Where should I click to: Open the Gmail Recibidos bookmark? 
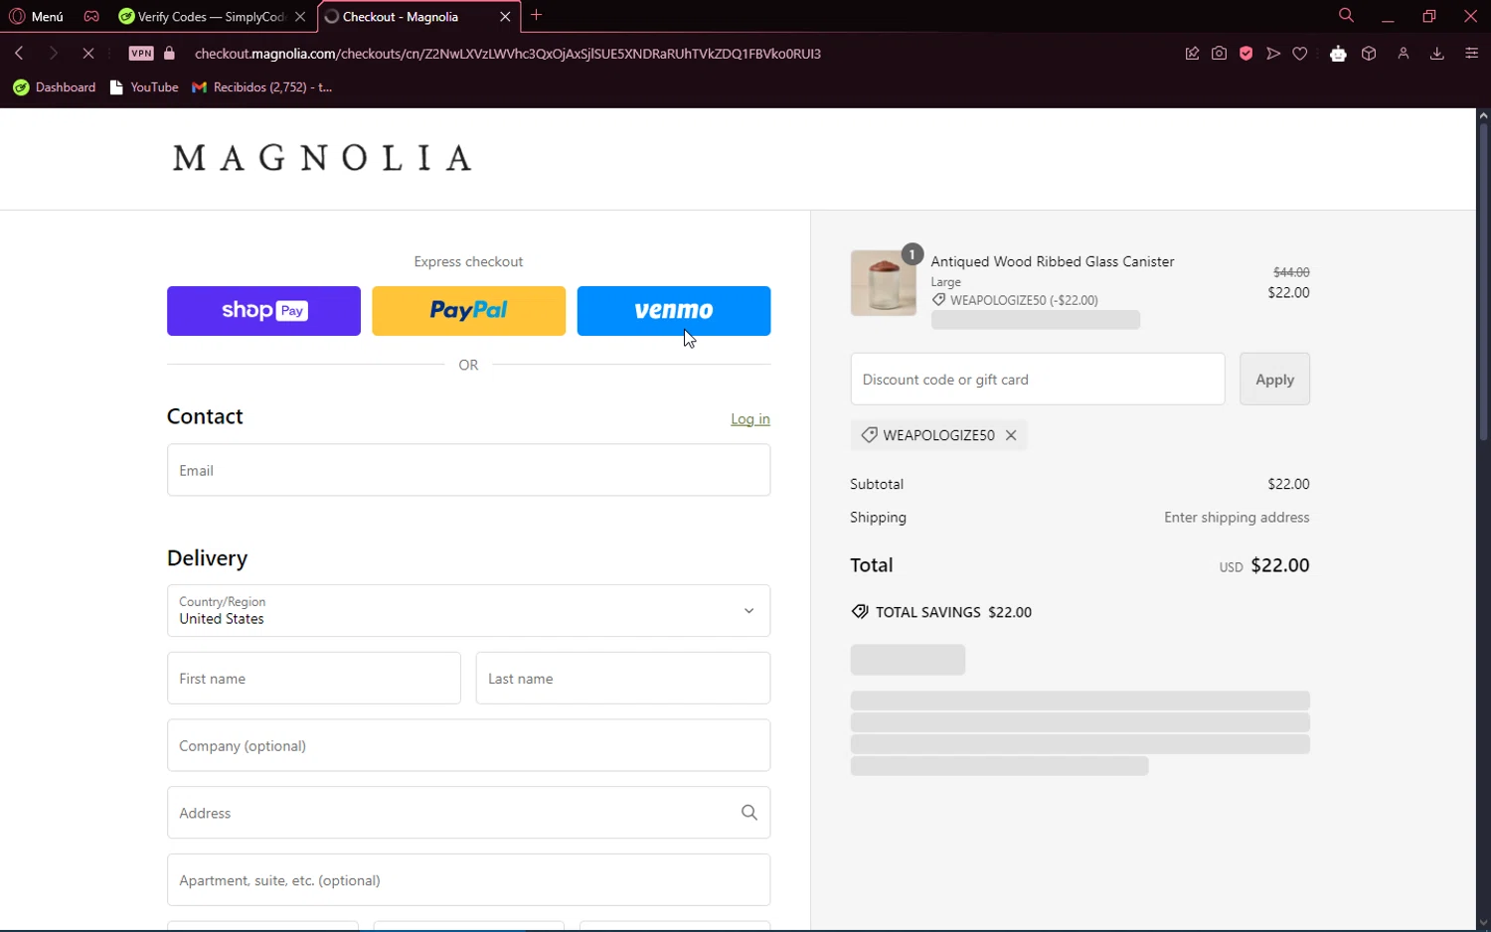[x=262, y=87]
